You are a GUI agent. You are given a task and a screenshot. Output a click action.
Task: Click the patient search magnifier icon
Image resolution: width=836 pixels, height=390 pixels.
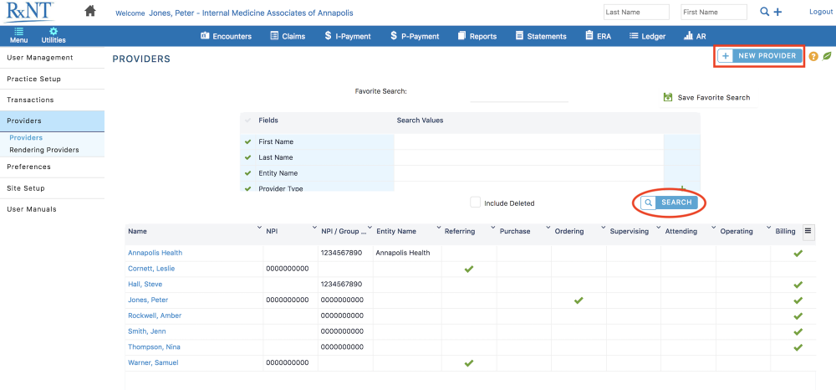tap(765, 12)
